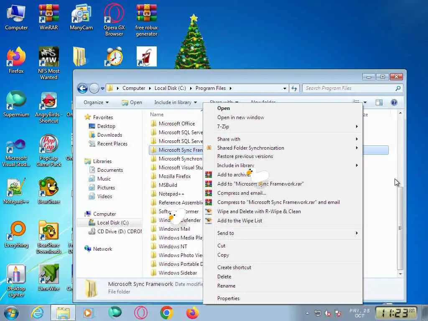Image resolution: width=428 pixels, height=321 pixels.
Task: Launch Opera GX Browser desktop icon
Action: coord(114,20)
